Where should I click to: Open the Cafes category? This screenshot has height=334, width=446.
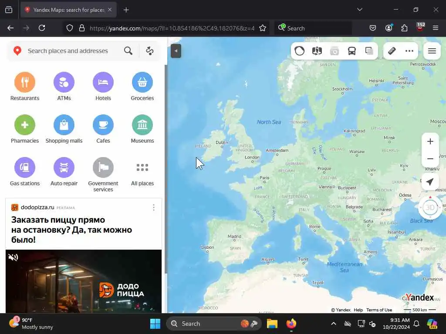(103, 129)
